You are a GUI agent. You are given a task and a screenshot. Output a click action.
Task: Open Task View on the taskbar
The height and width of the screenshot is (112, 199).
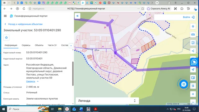pyautogui.click(x=52, y=109)
